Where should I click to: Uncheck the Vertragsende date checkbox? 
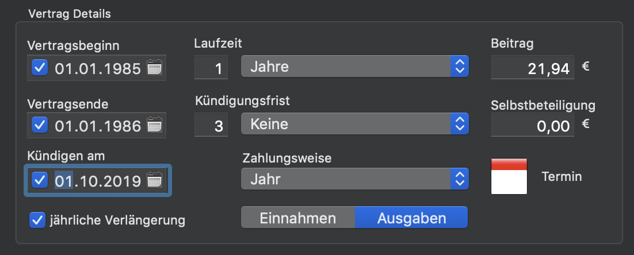click(40, 125)
